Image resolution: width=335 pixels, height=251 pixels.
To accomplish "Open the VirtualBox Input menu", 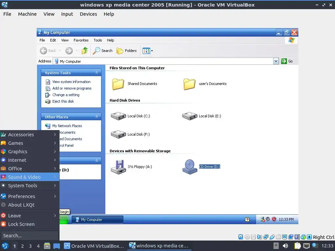I will 67,14.
